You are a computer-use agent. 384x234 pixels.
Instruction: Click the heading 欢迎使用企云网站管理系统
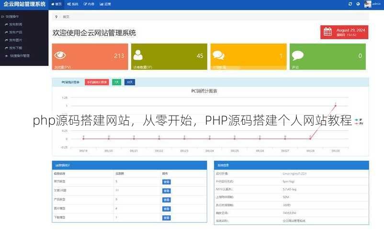pyautogui.click(x=94, y=33)
